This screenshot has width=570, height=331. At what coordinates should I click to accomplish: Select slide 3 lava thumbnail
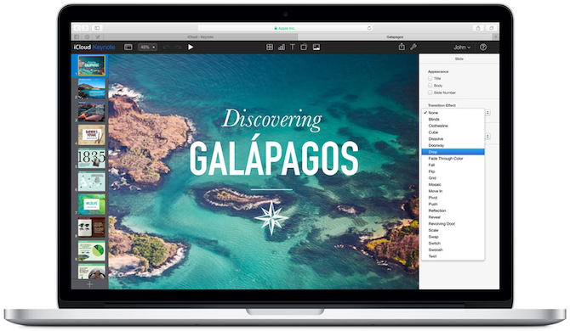pyautogui.click(x=92, y=111)
